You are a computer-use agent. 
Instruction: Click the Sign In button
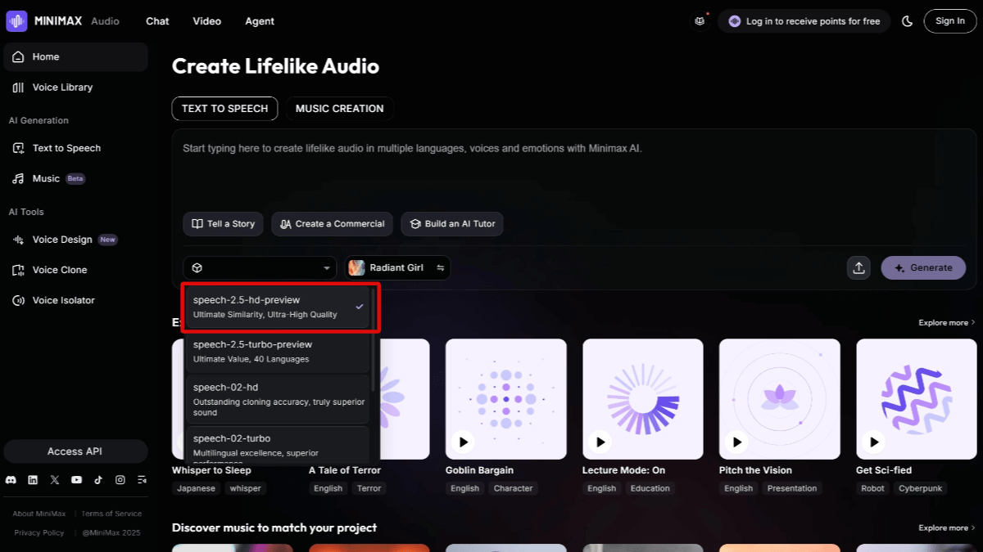[x=950, y=21]
